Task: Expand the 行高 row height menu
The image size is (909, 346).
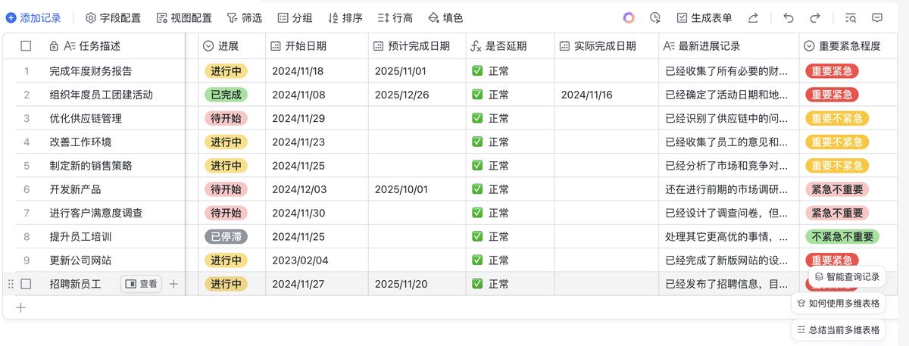Action: (x=395, y=17)
